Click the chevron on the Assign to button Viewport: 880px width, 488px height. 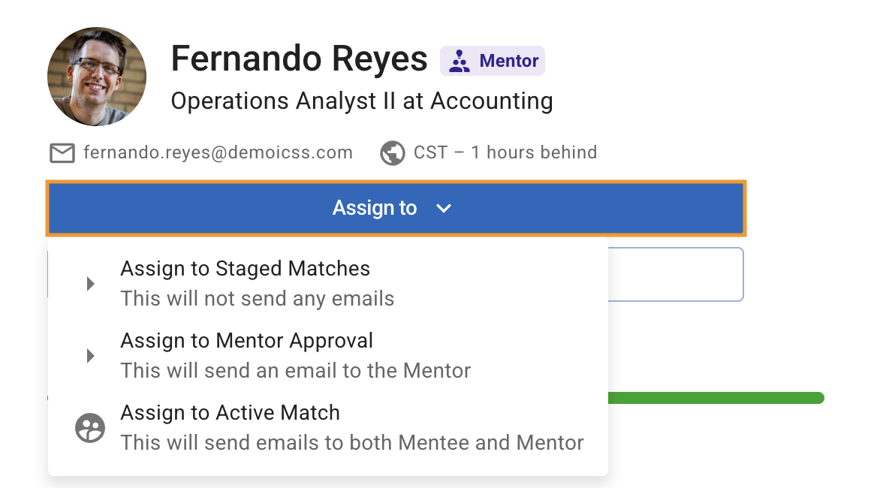(443, 209)
